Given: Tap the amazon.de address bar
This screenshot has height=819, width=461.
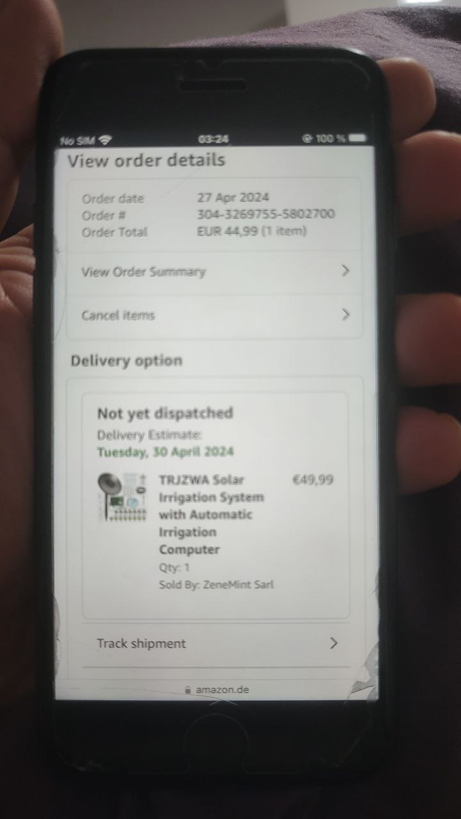Looking at the screenshot, I should [x=216, y=690].
